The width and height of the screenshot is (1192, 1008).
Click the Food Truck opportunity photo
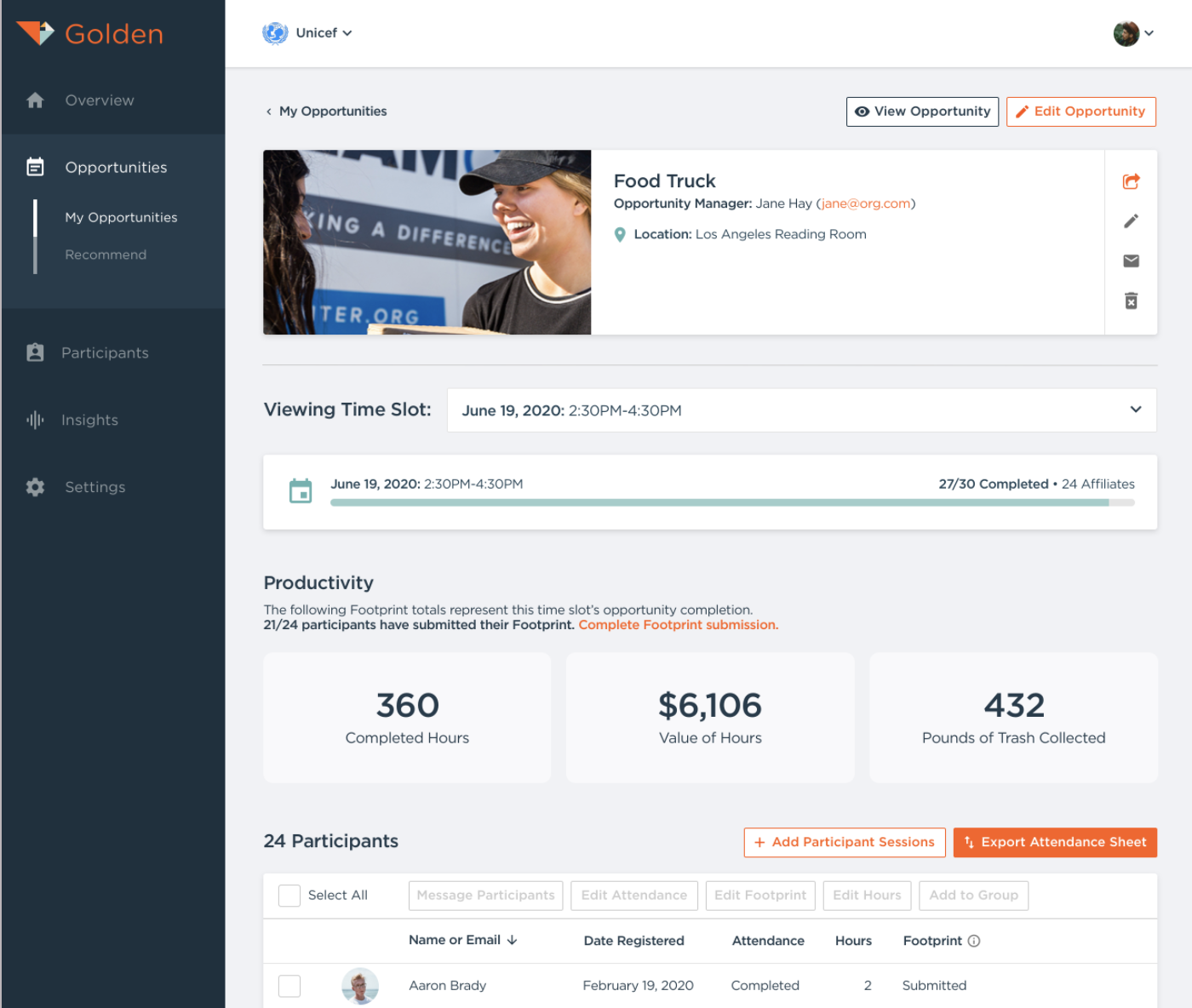pyautogui.click(x=427, y=243)
